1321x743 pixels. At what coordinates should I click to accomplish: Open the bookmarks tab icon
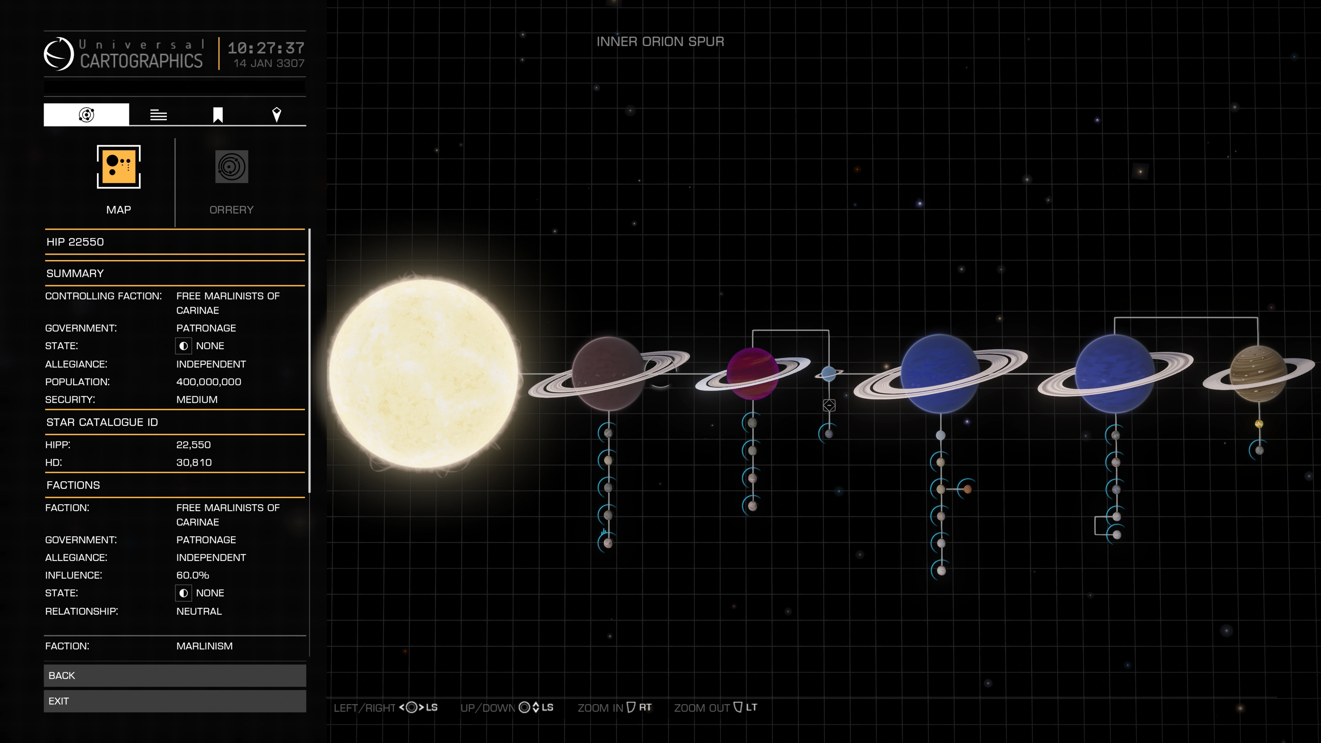click(218, 115)
